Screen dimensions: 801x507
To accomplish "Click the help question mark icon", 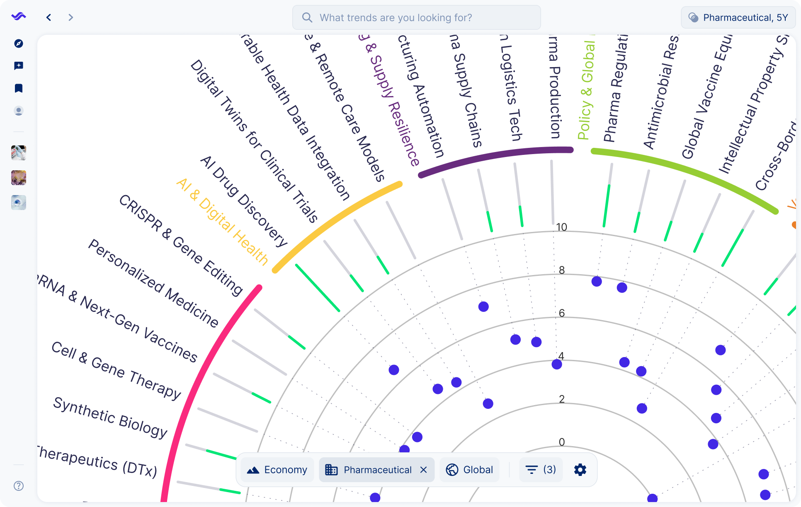I will pyautogui.click(x=19, y=486).
